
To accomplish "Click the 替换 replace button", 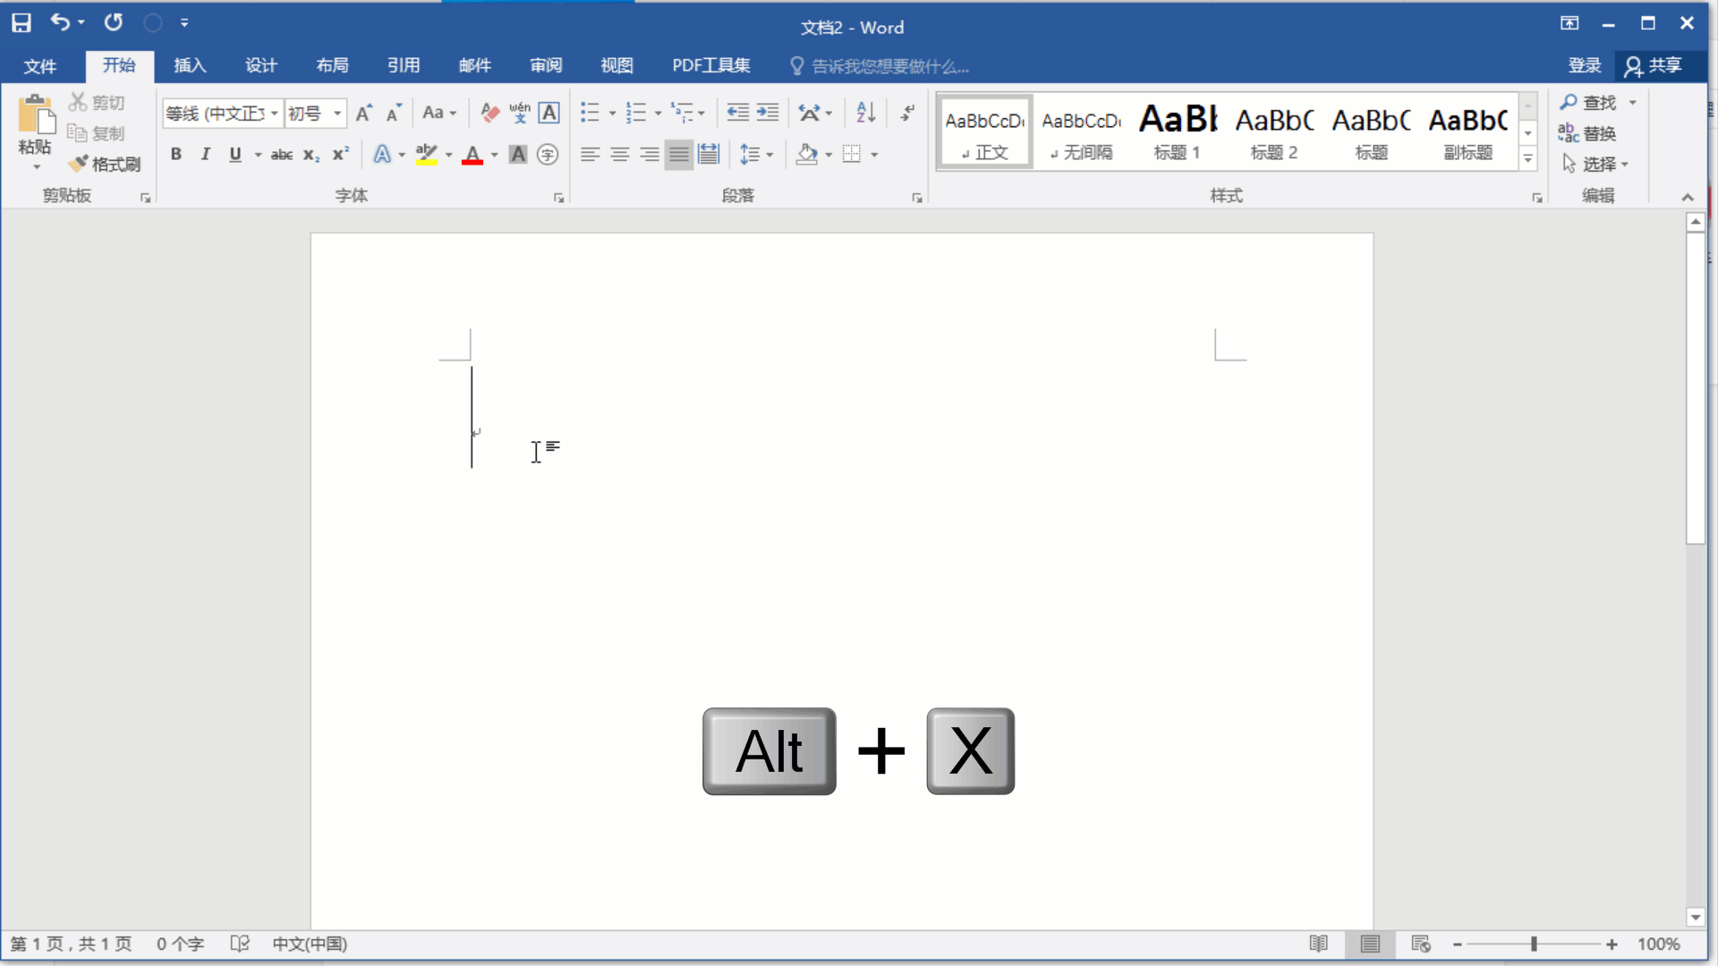I will click(x=1588, y=133).
